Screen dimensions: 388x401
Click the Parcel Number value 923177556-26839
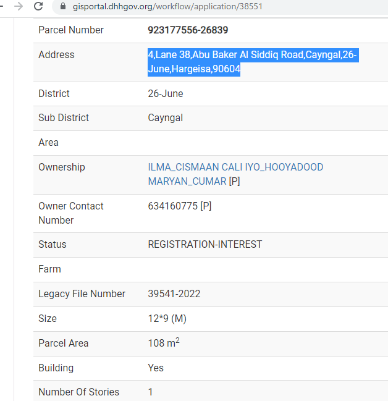click(x=188, y=30)
